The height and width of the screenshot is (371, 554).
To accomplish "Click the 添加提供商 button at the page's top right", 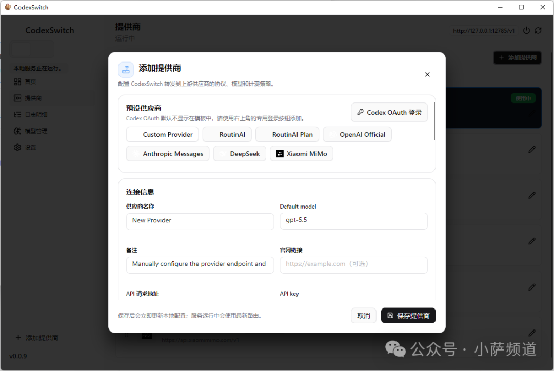I will (518, 57).
